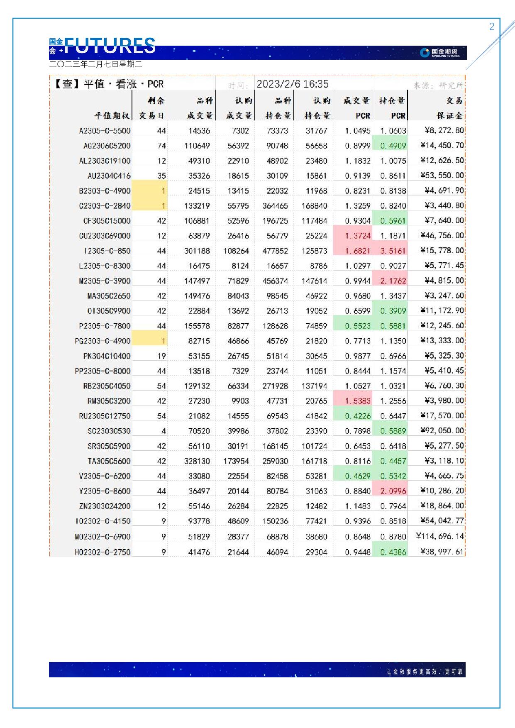Screen dimensions: 515x728
Task: Click margin ¥114,696.14 for MO2302-C-6900
Action: (440, 536)
